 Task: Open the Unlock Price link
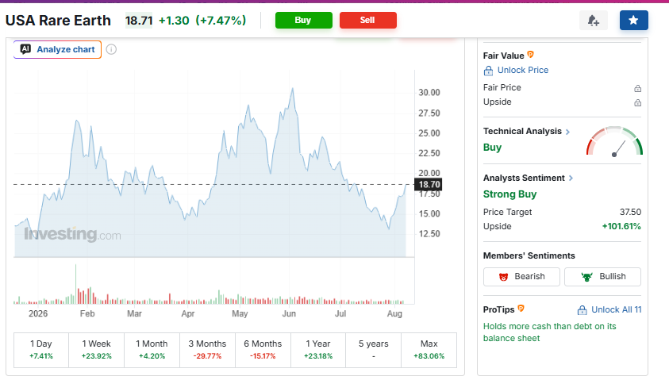[523, 70]
